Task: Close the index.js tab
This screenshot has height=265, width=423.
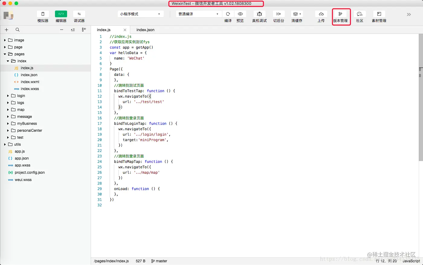Action: coord(125,30)
